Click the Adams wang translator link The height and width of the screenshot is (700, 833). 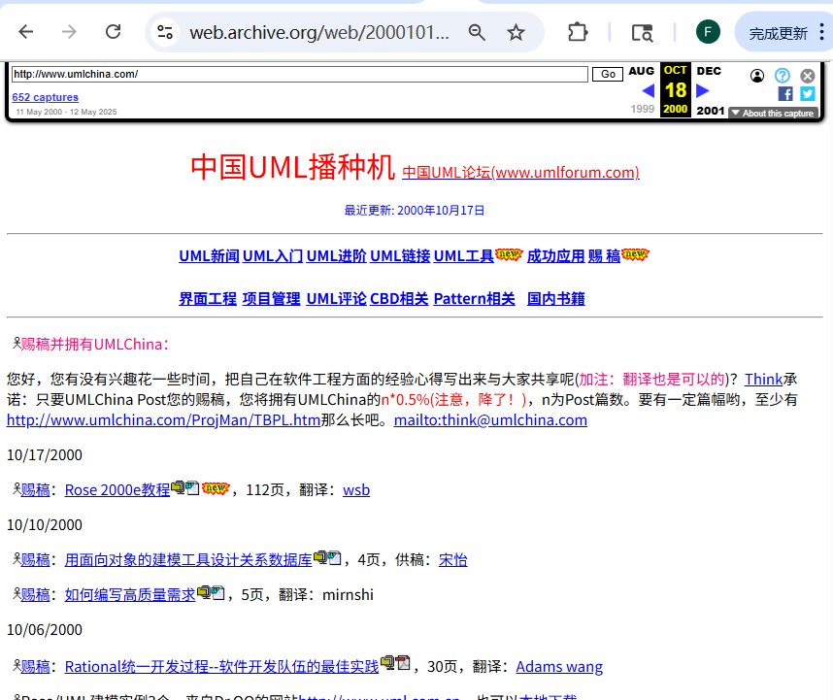pyautogui.click(x=559, y=667)
